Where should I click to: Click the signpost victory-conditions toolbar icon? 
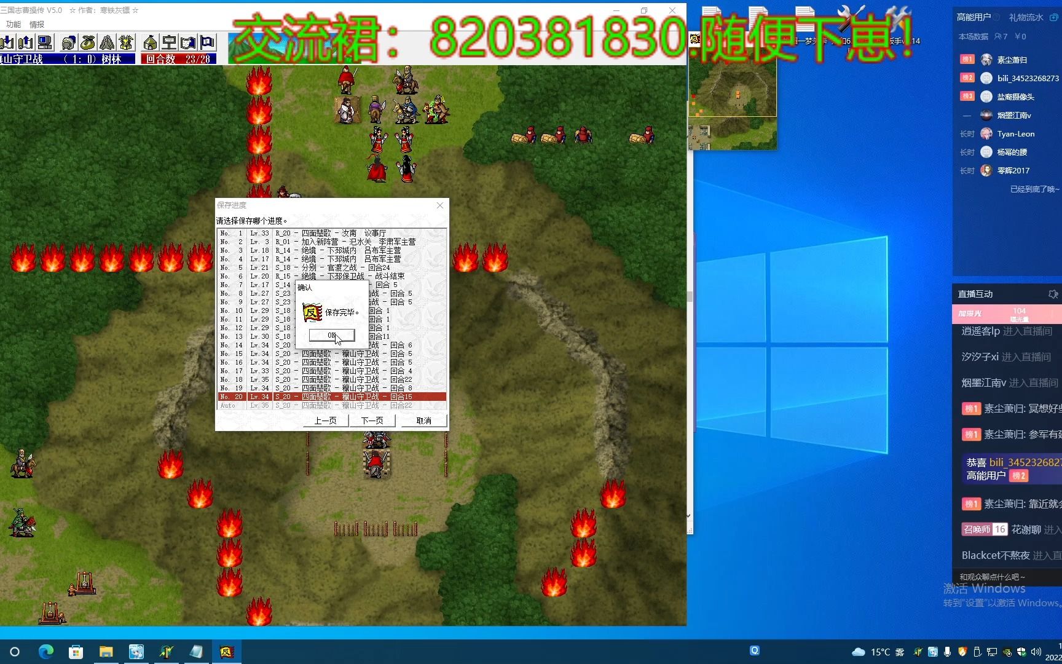tap(169, 42)
